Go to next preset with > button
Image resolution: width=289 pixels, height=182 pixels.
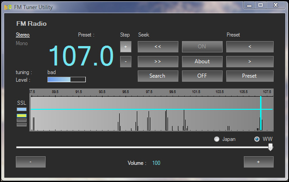[x=250, y=61]
